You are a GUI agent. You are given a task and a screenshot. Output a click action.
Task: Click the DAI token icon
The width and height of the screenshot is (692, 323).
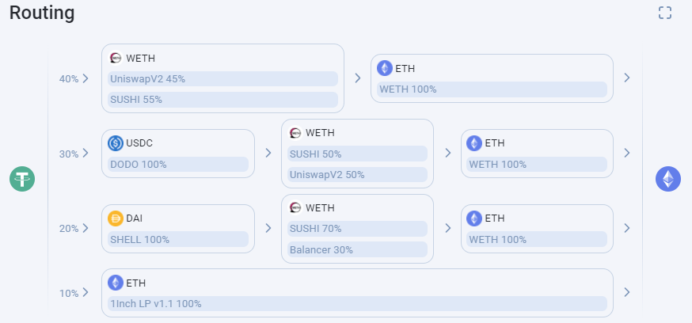[116, 218]
